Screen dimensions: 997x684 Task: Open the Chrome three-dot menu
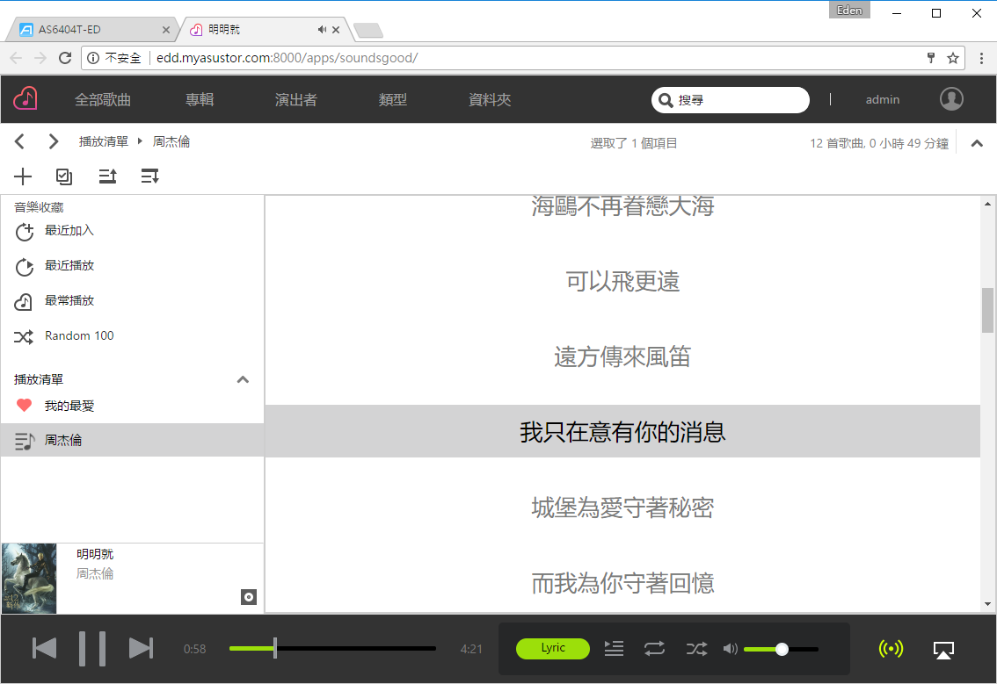981,58
